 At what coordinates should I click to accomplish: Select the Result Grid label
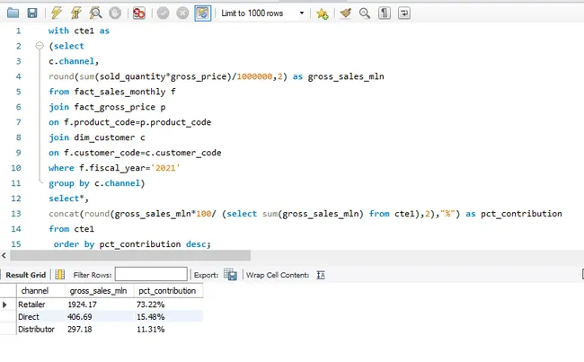click(26, 275)
